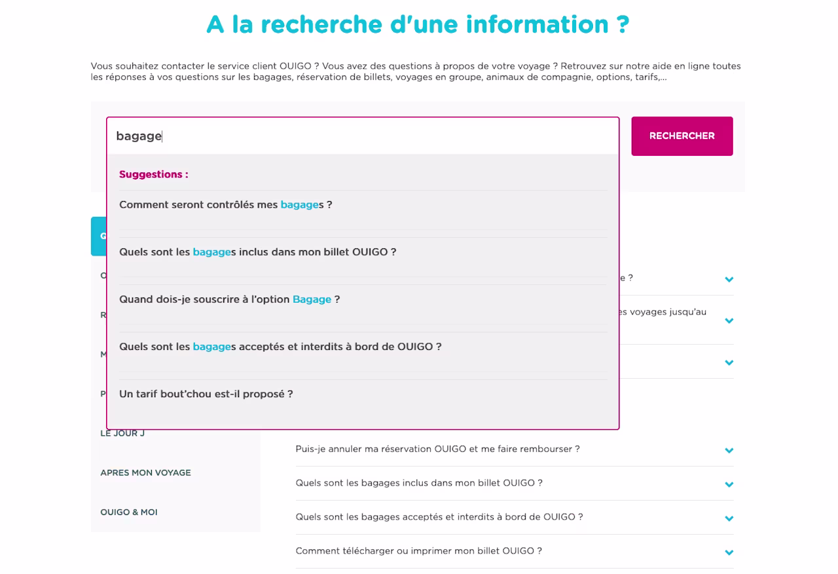Screen dimensions: 838x574
Task: Open the LE JOUR J sidebar category
Action: click(122, 433)
